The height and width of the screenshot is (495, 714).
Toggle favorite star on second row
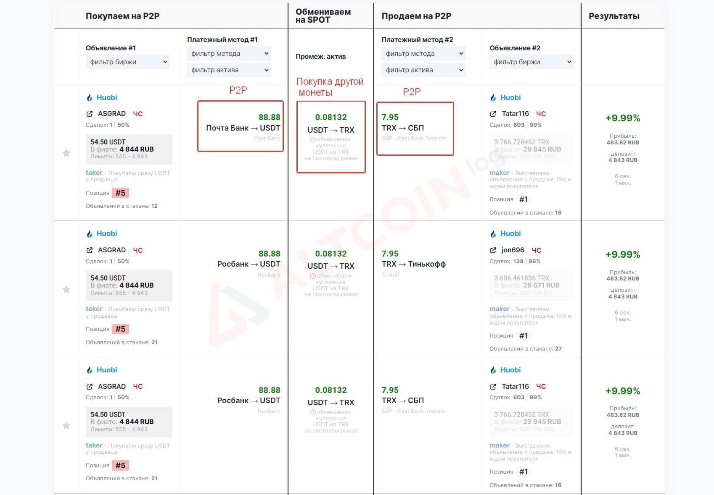(x=66, y=289)
